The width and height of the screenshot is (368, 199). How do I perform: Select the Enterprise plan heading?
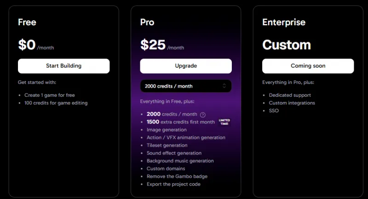(x=284, y=22)
